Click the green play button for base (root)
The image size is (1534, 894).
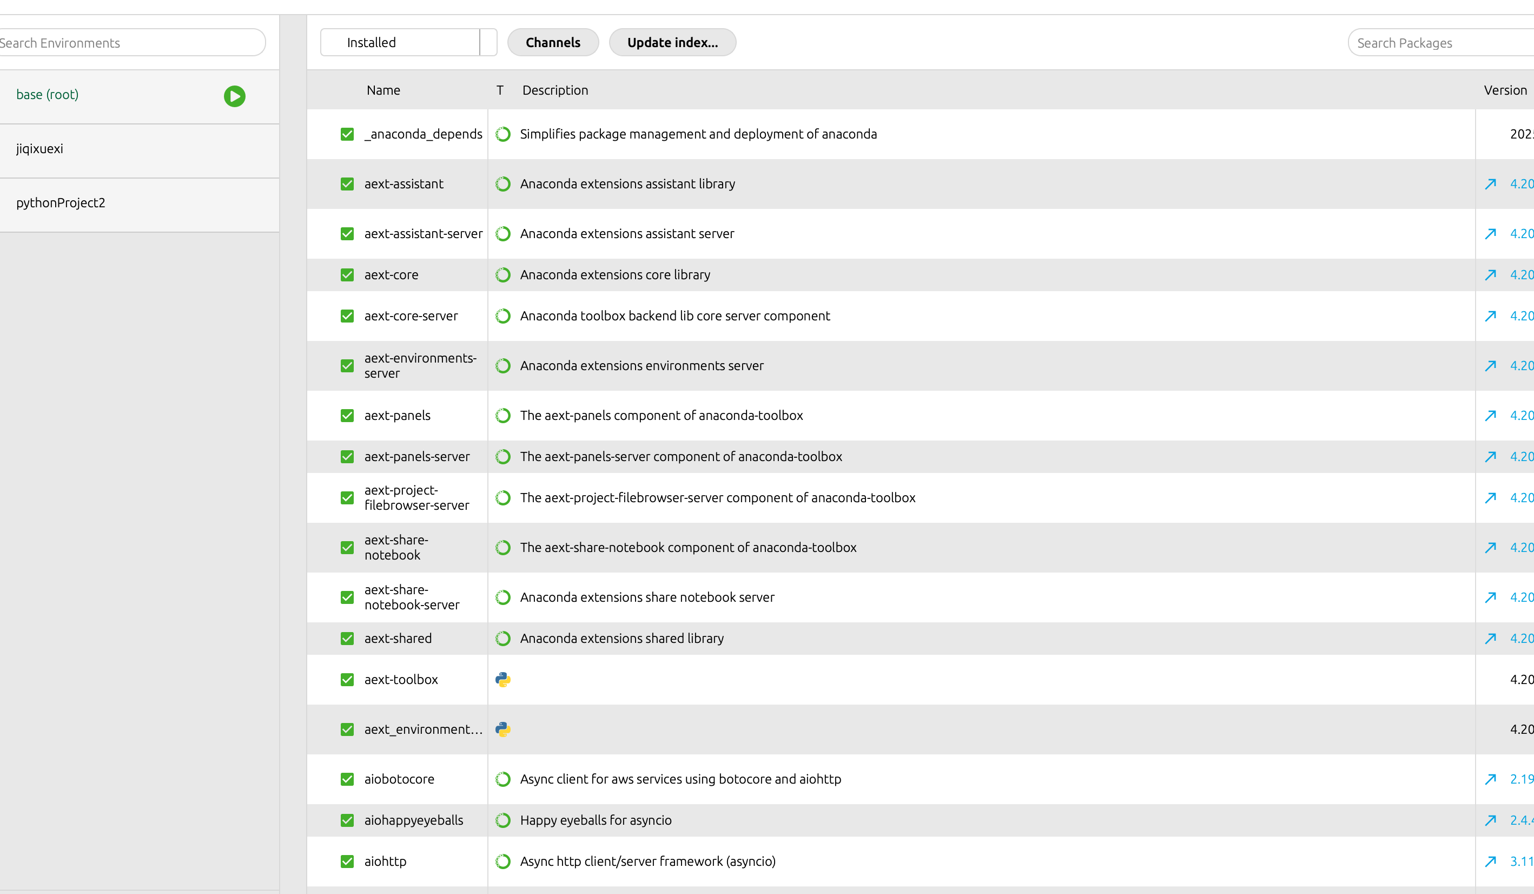point(234,96)
